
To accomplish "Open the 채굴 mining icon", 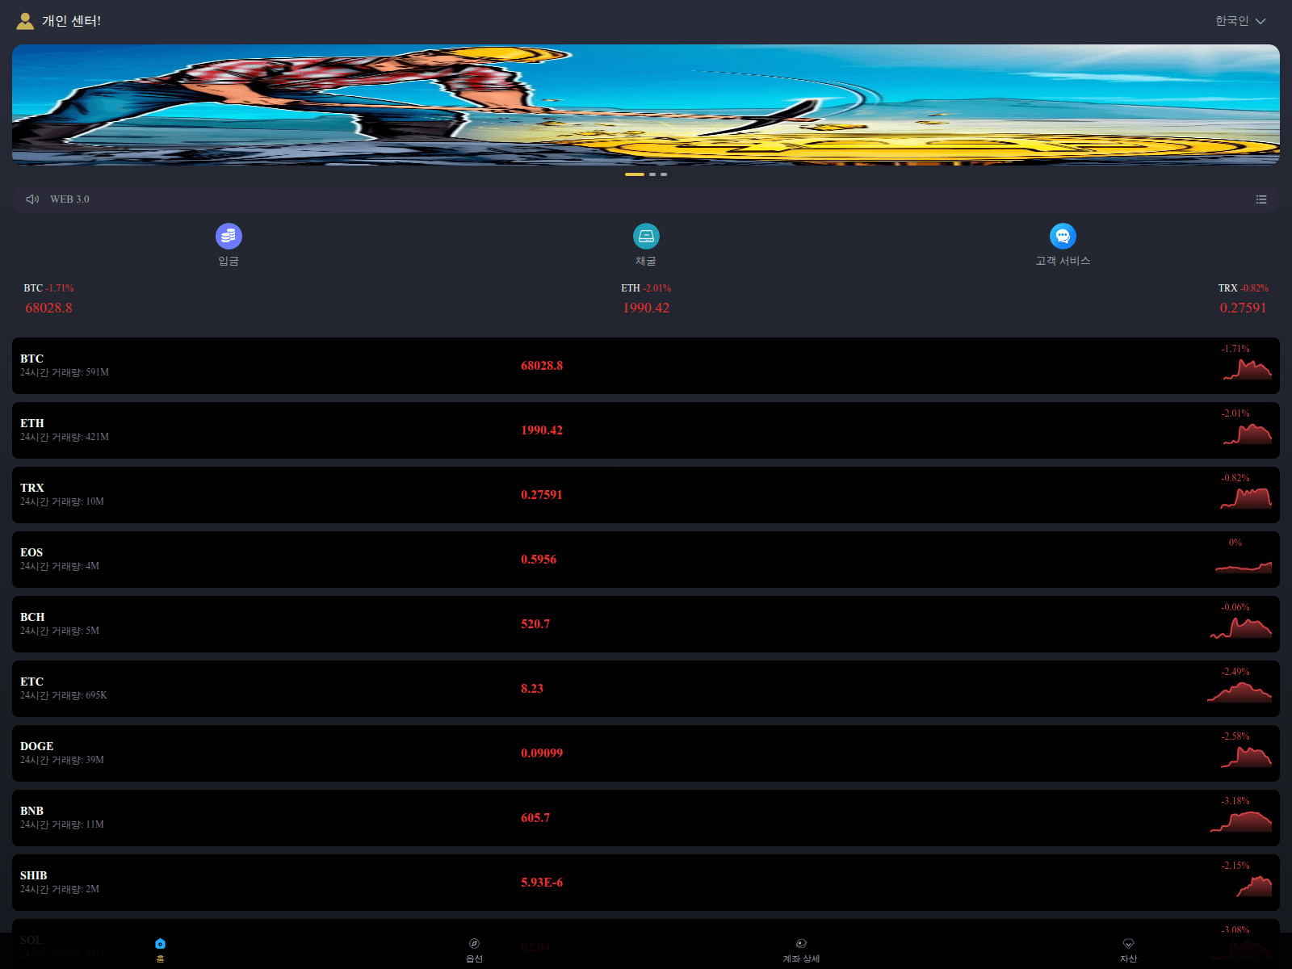I will pyautogui.click(x=646, y=237).
